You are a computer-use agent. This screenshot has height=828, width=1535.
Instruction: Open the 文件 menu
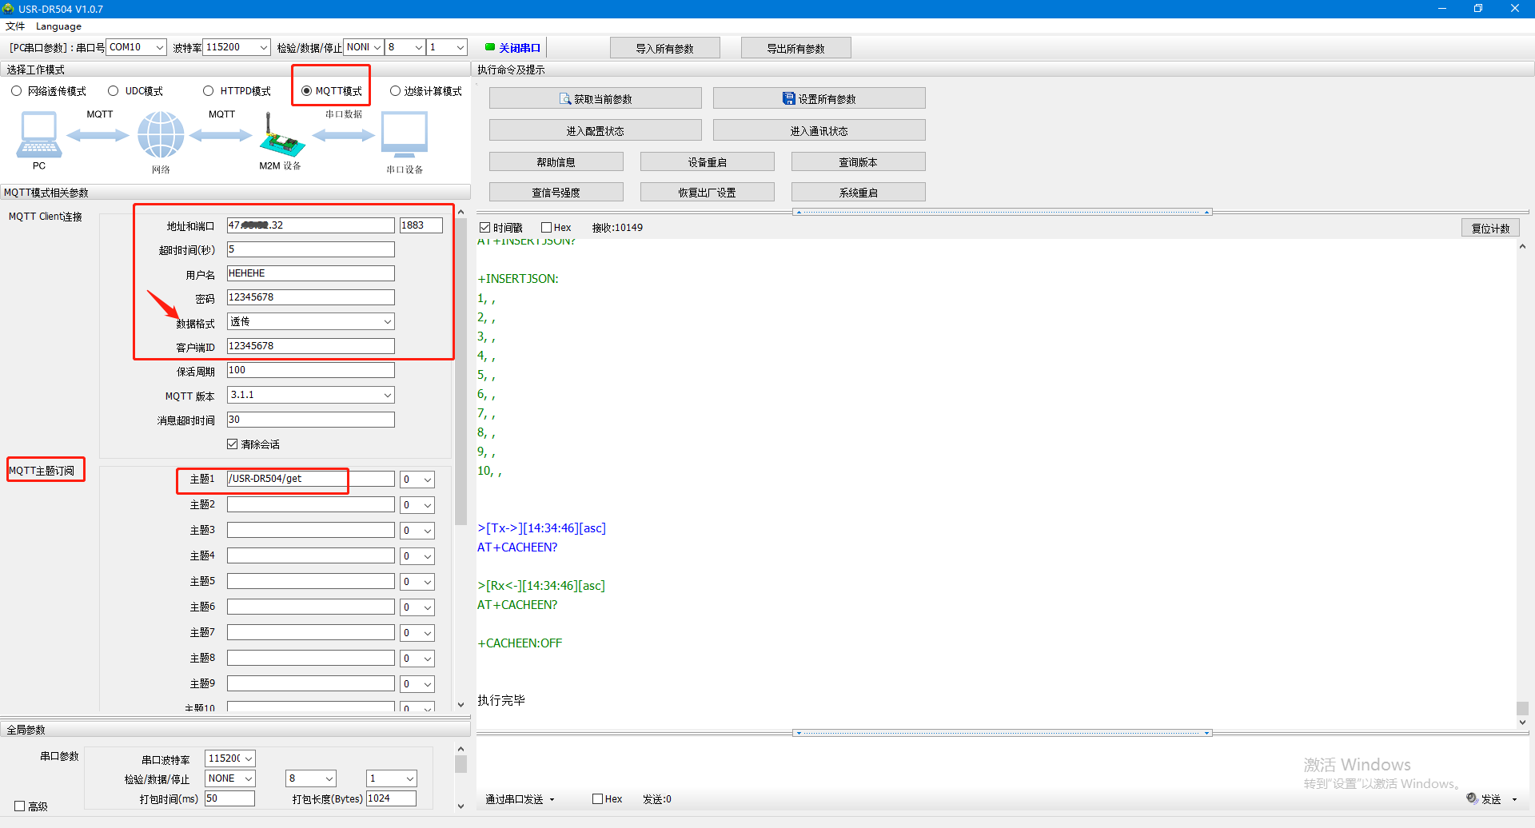coord(15,26)
